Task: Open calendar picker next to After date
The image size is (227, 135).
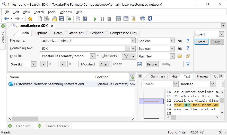Action: (139, 64)
